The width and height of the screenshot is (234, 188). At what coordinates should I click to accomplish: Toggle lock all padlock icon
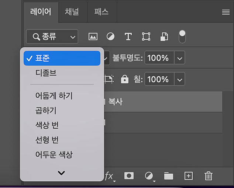(125, 79)
